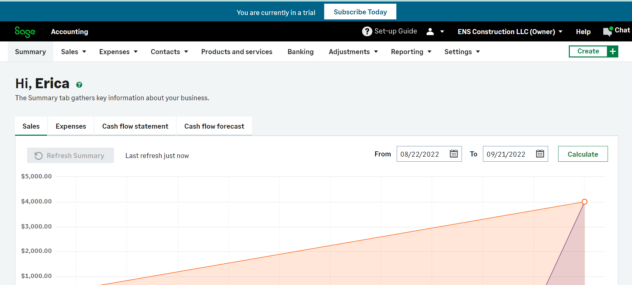Expand the ENS Construction LLC (Owner) dropdown

(510, 32)
